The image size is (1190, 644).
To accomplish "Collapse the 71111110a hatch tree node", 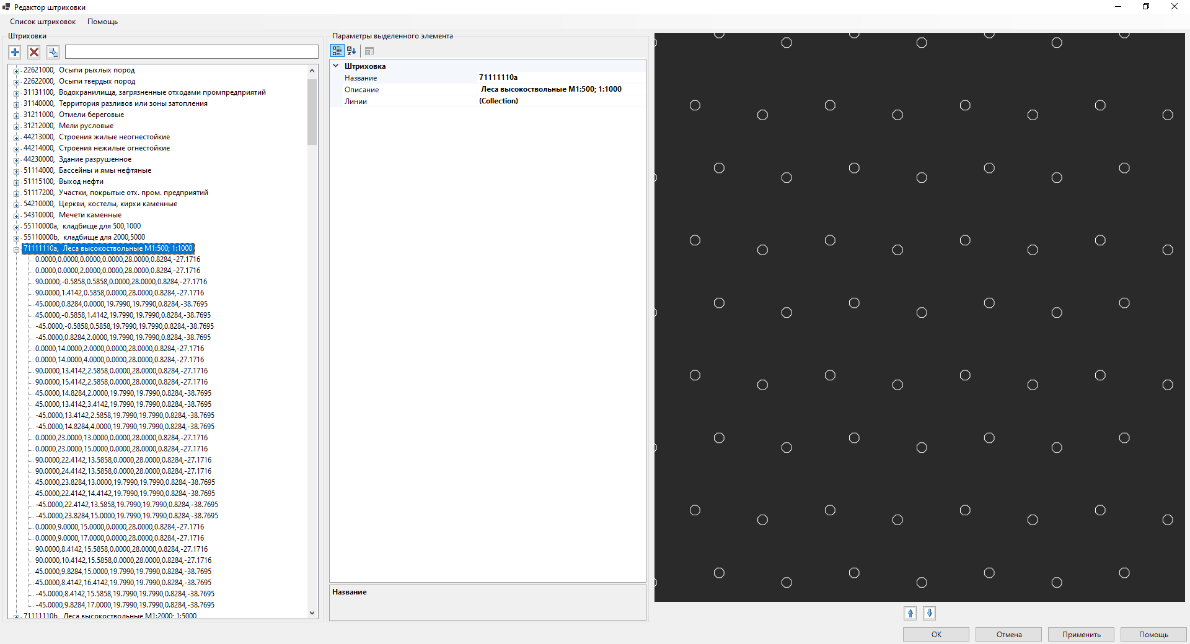I will (x=17, y=249).
